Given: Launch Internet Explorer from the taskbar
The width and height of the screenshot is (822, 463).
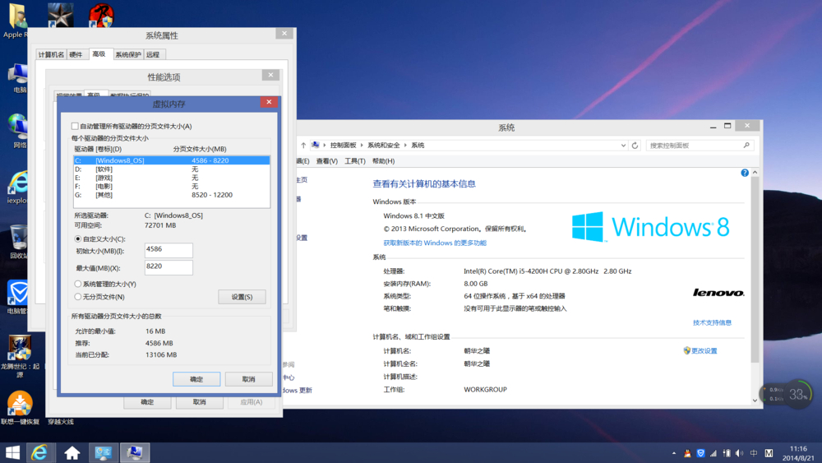Looking at the screenshot, I should [39, 452].
